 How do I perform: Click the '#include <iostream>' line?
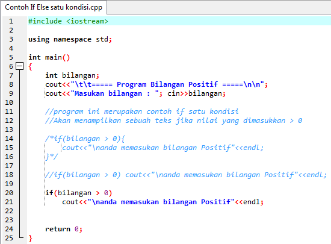[68, 21]
